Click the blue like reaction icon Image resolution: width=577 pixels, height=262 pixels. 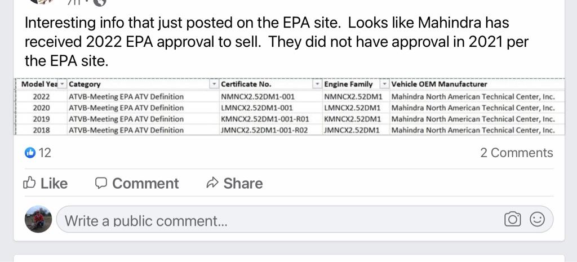click(30, 153)
